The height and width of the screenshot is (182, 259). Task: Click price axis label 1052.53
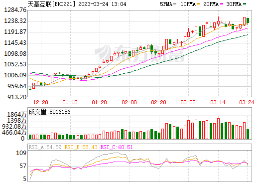tap(15, 64)
